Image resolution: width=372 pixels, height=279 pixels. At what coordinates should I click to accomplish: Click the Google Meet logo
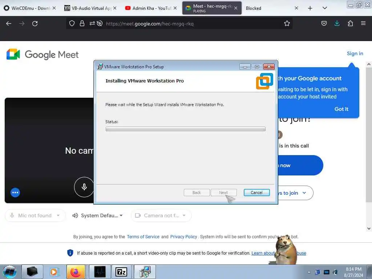pos(42,54)
